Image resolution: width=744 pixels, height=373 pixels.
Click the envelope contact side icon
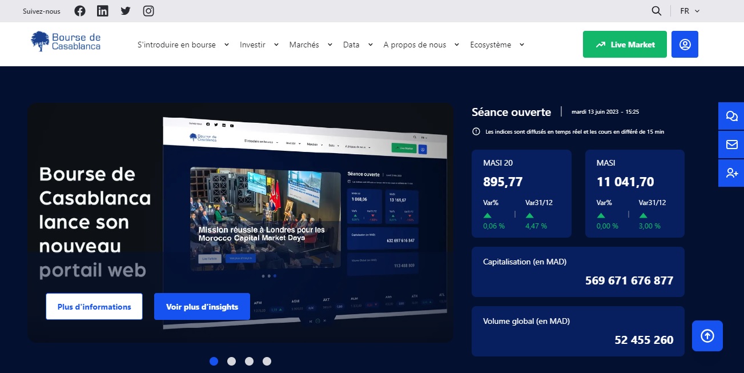pyautogui.click(x=731, y=145)
